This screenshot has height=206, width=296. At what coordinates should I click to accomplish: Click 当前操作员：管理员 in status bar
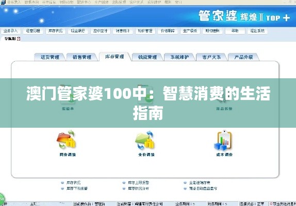pos(89,204)
